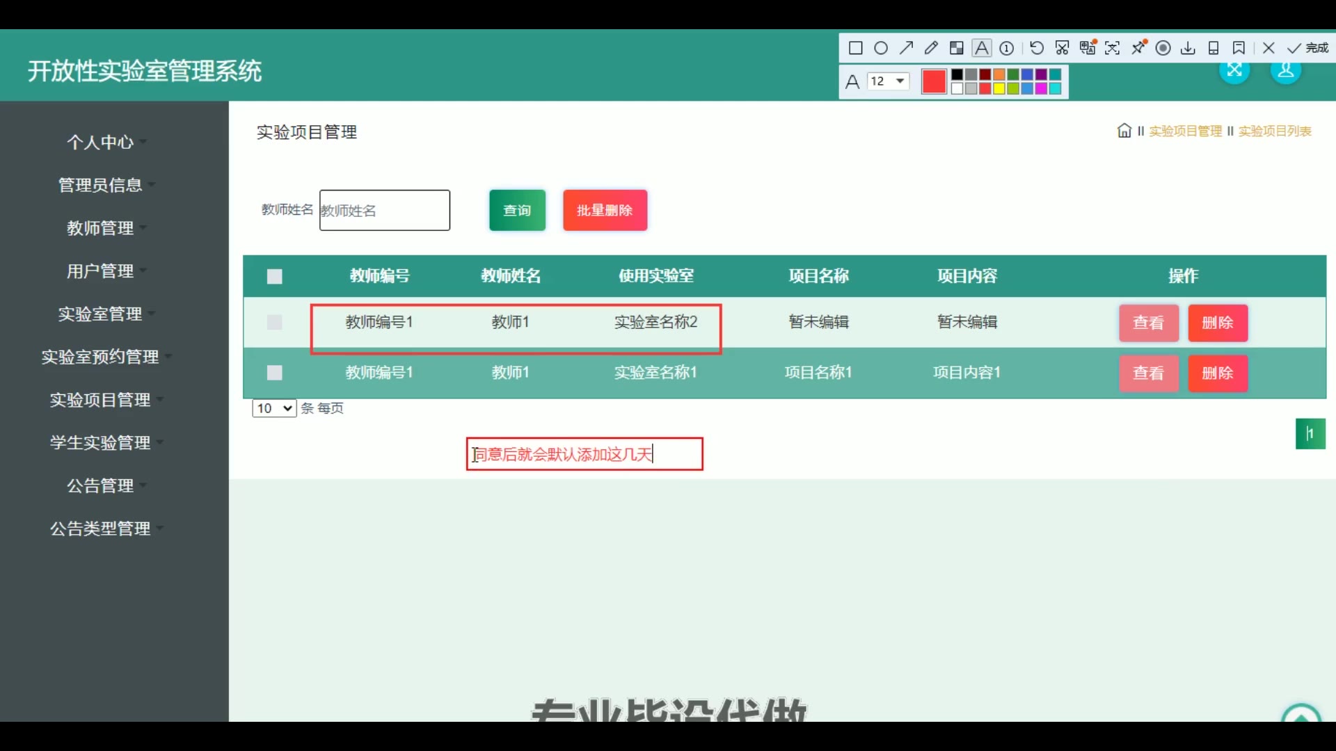The width and height of the screenshot is (1336, 751).
Task: Open the 10 per page dropdown
Action: click(x=274, y=409)
